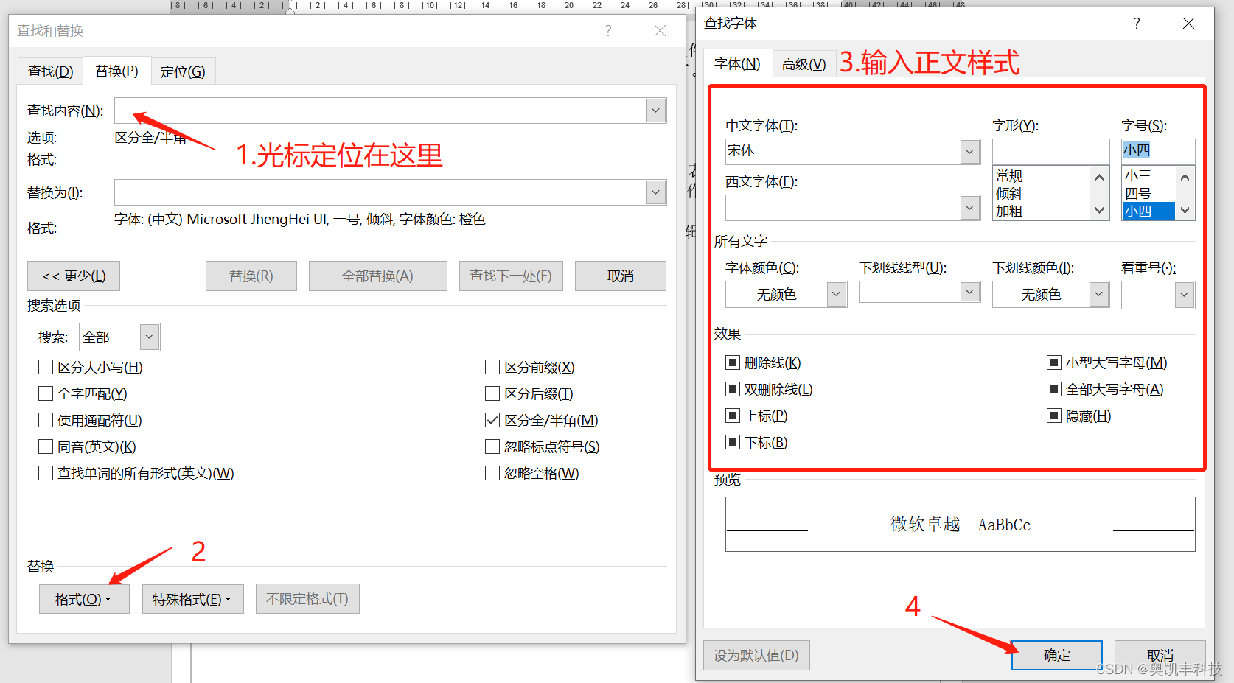Expand 西文字体 dropdown
Image resolution: width=1234 pixels, height=683 pixels.
tap(970, 208)
